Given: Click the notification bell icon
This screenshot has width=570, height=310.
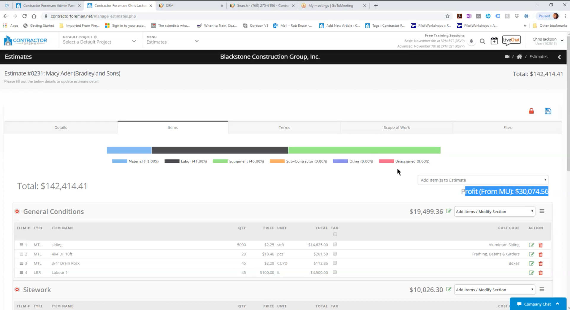Looking at the screenshot, I should [471, 41].
